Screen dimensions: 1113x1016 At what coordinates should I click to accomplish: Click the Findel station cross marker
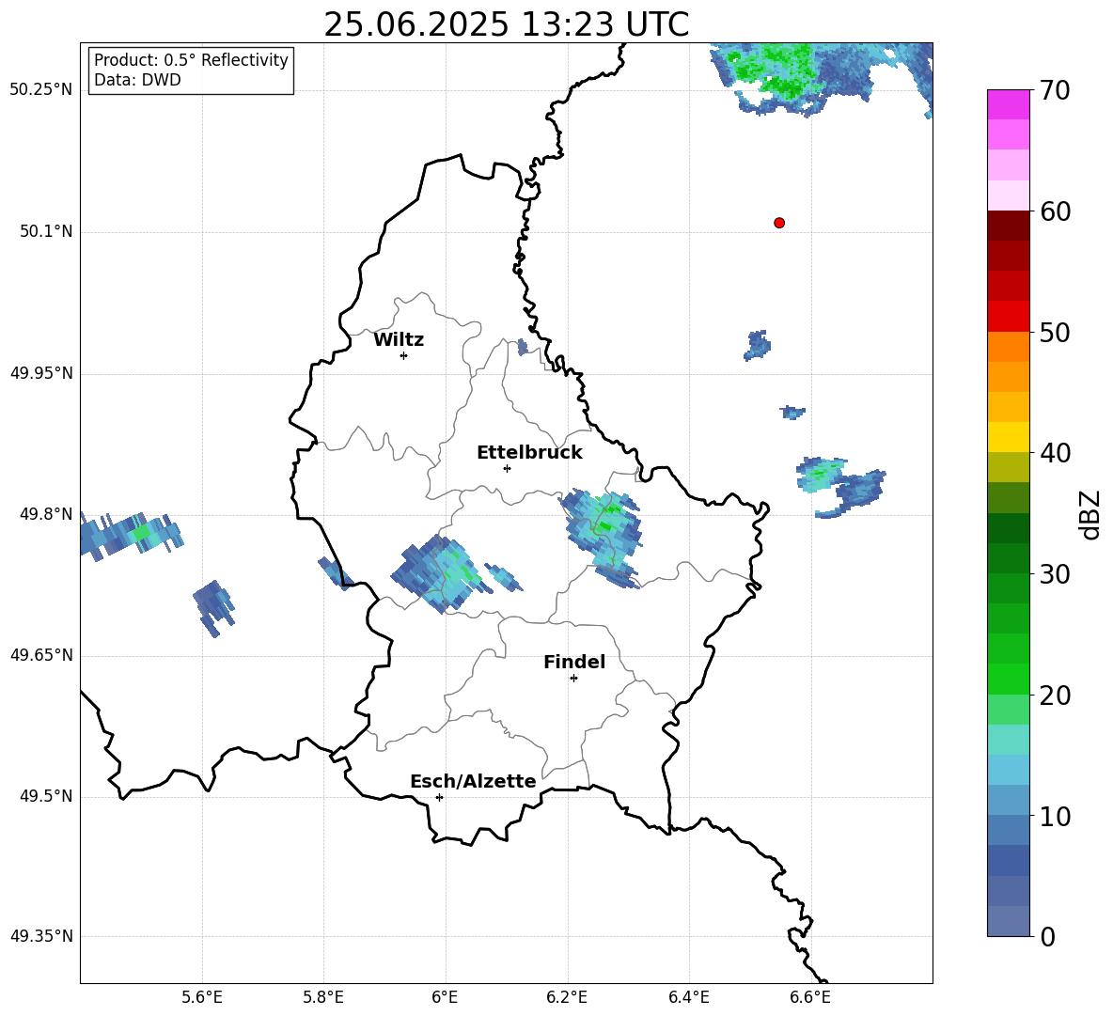573,679
